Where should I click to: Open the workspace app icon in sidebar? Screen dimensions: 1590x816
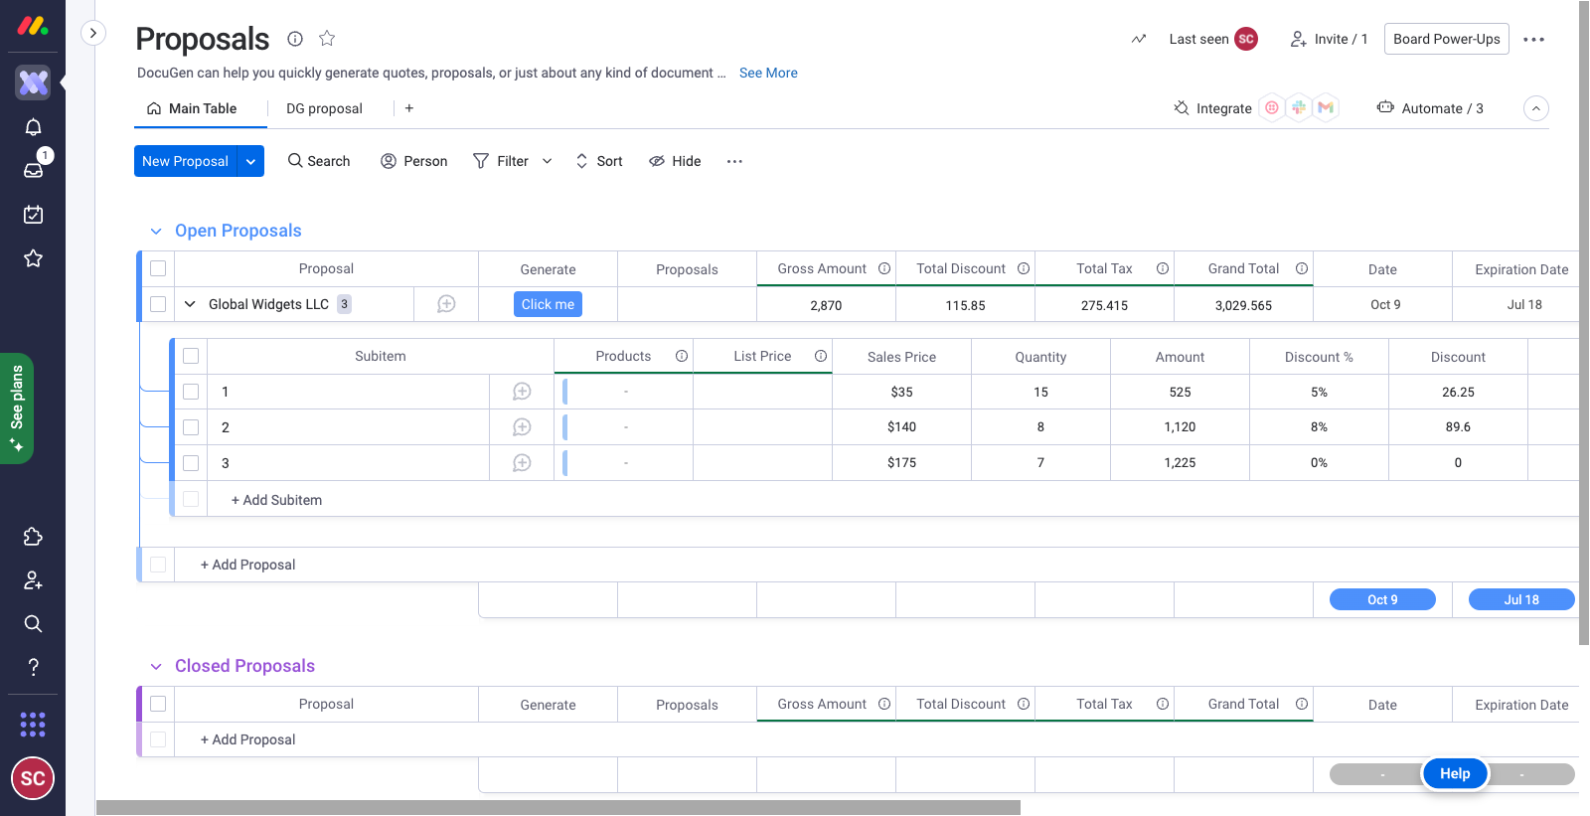[x=33, y=82]
